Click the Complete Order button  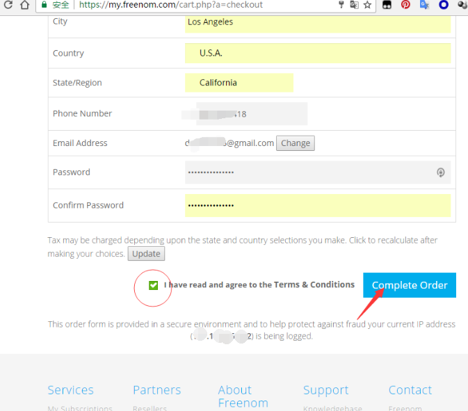(410, 285)
